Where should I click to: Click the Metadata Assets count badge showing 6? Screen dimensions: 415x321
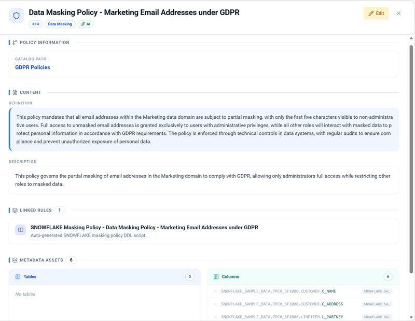[x=71, y=260]
